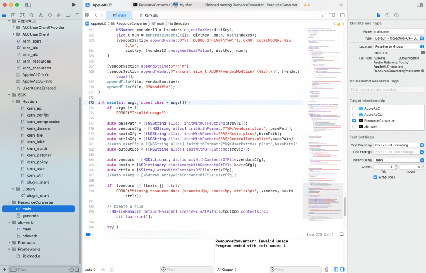This screenshot has height=273, width=426.
Task: Collapse the SDK group
Action: 9,95
